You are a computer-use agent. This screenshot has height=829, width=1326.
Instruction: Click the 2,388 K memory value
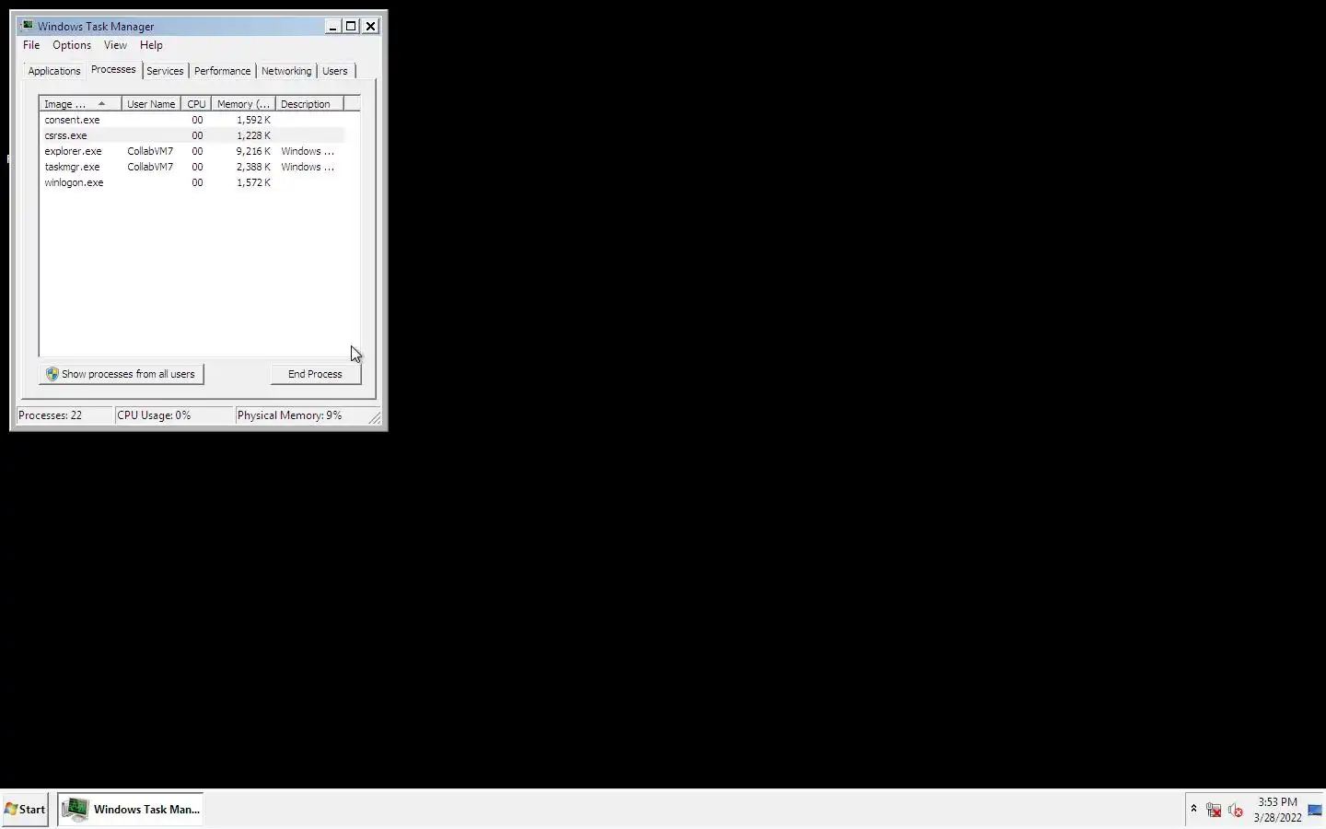click(253, 167)
